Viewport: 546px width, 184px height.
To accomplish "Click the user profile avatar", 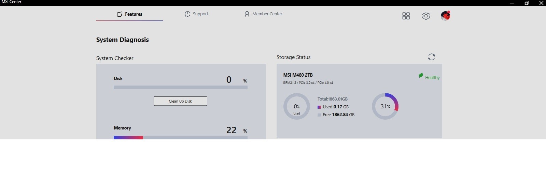I will point(445,16).
